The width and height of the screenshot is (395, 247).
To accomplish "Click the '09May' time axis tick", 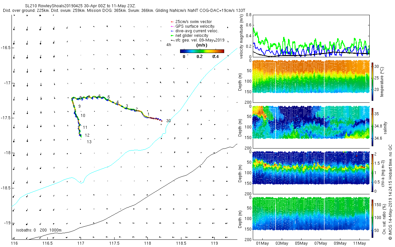I will (x=340, y=244).
